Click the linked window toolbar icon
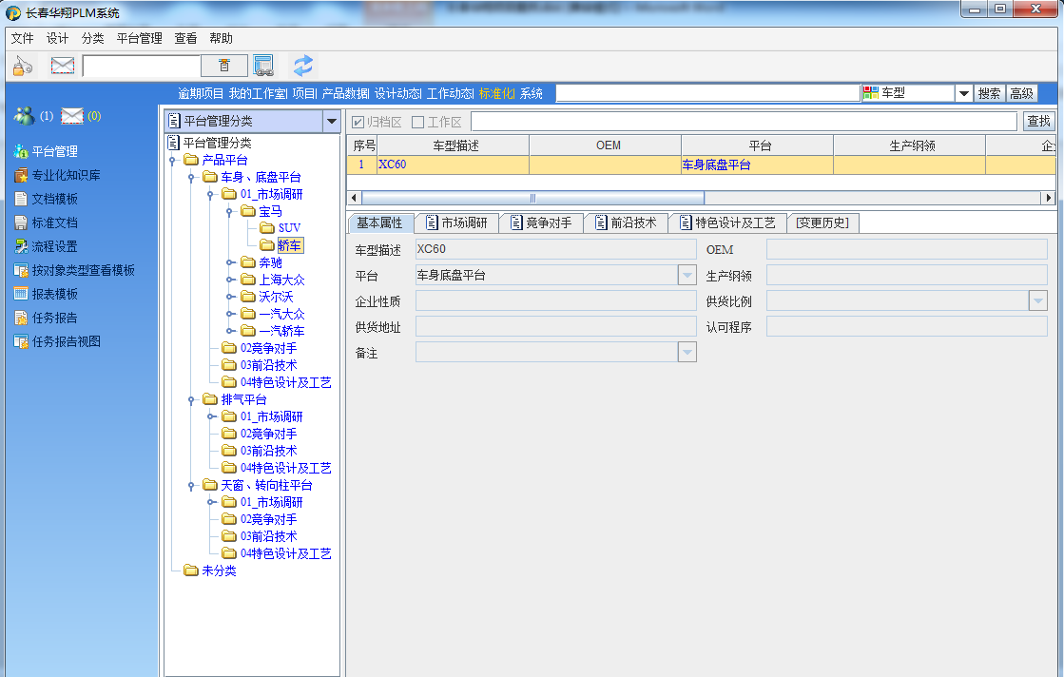Image resolution: width=1064 pixels, height=677 pixels. tap(263, 66)
